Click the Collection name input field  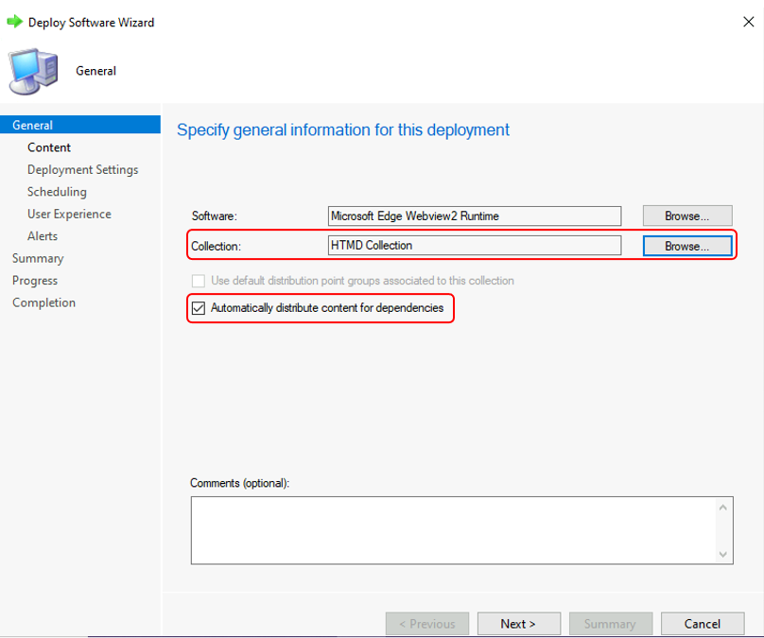tap(475, 245)
